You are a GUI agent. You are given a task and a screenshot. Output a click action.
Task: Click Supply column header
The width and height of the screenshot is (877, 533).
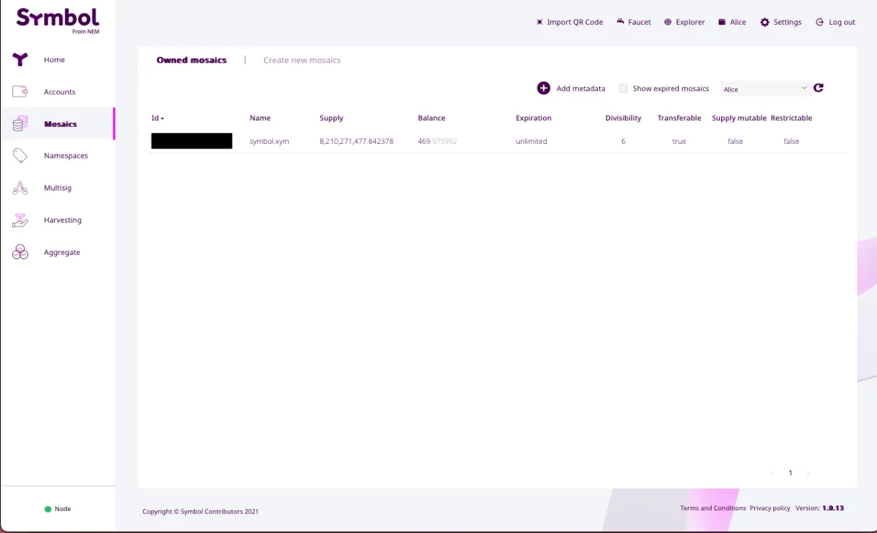[331, 118]
